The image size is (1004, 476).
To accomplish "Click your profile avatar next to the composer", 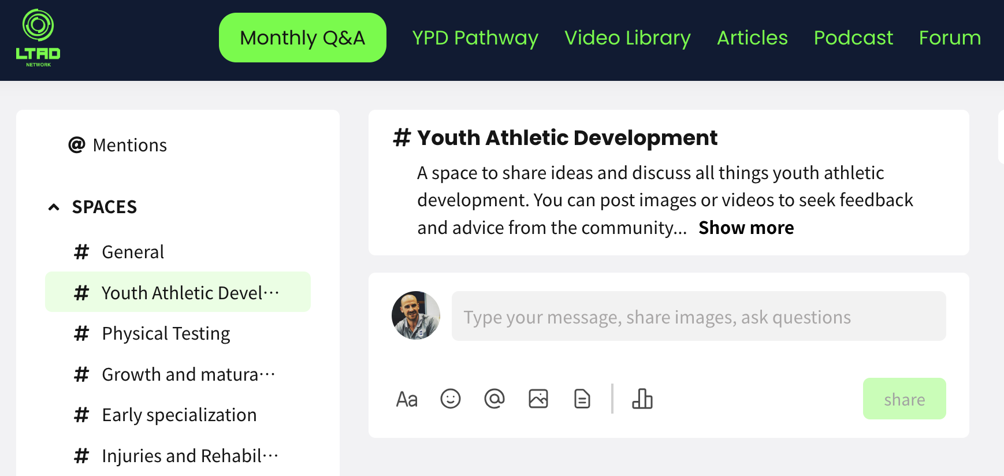I will point(415,316).
